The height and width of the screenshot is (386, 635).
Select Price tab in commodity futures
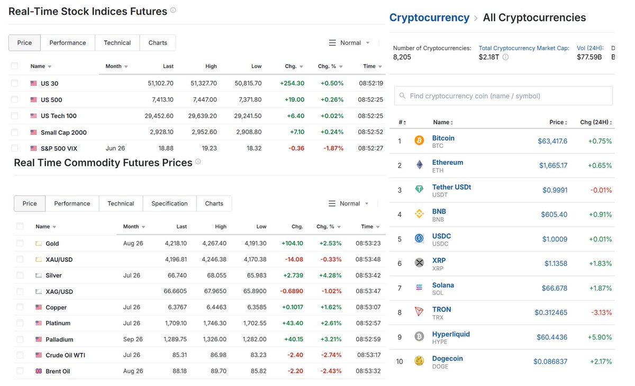(x=30, y=203)
